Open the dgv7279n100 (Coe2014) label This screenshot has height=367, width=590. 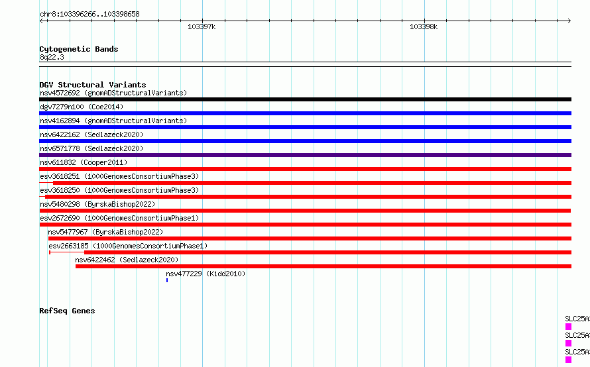pyautogui.click(x=82, y=107)
